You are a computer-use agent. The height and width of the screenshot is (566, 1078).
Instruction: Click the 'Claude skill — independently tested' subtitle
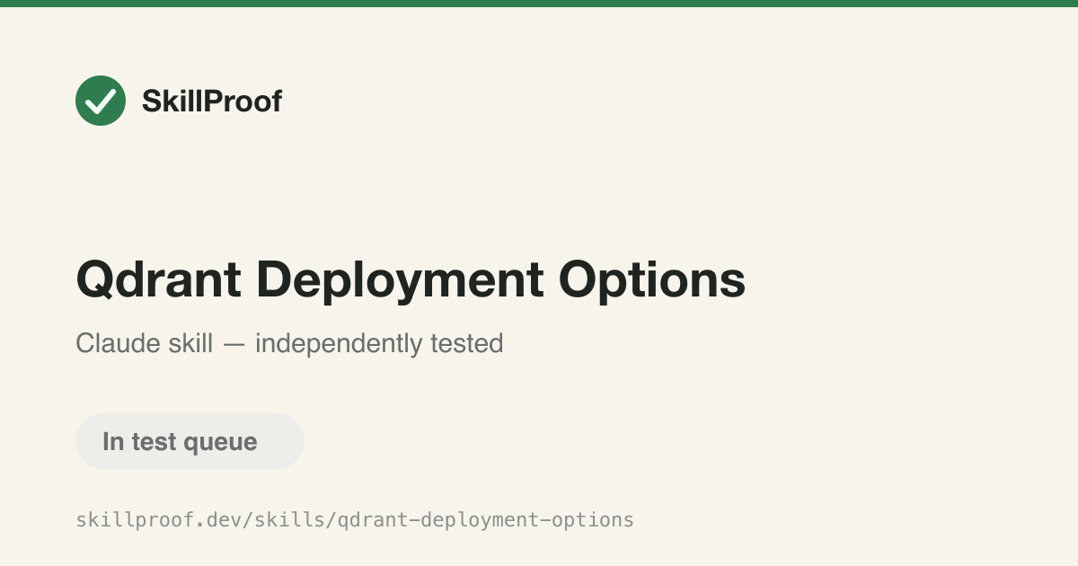289,343
